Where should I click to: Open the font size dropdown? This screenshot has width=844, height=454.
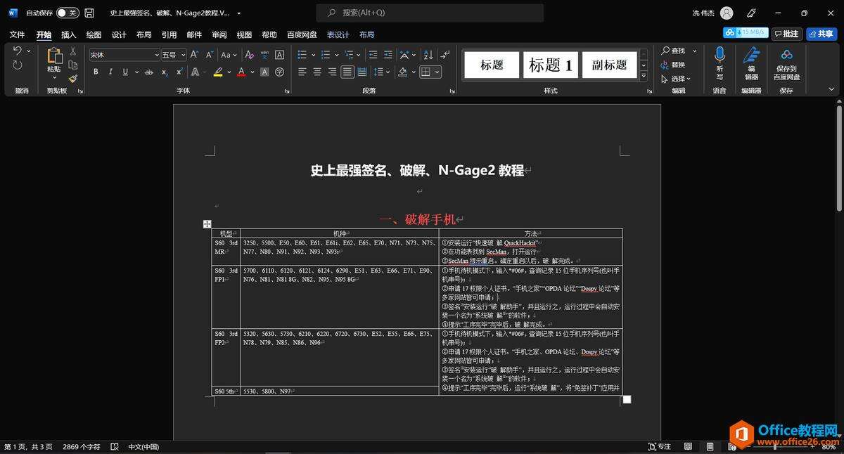point(182,54)
